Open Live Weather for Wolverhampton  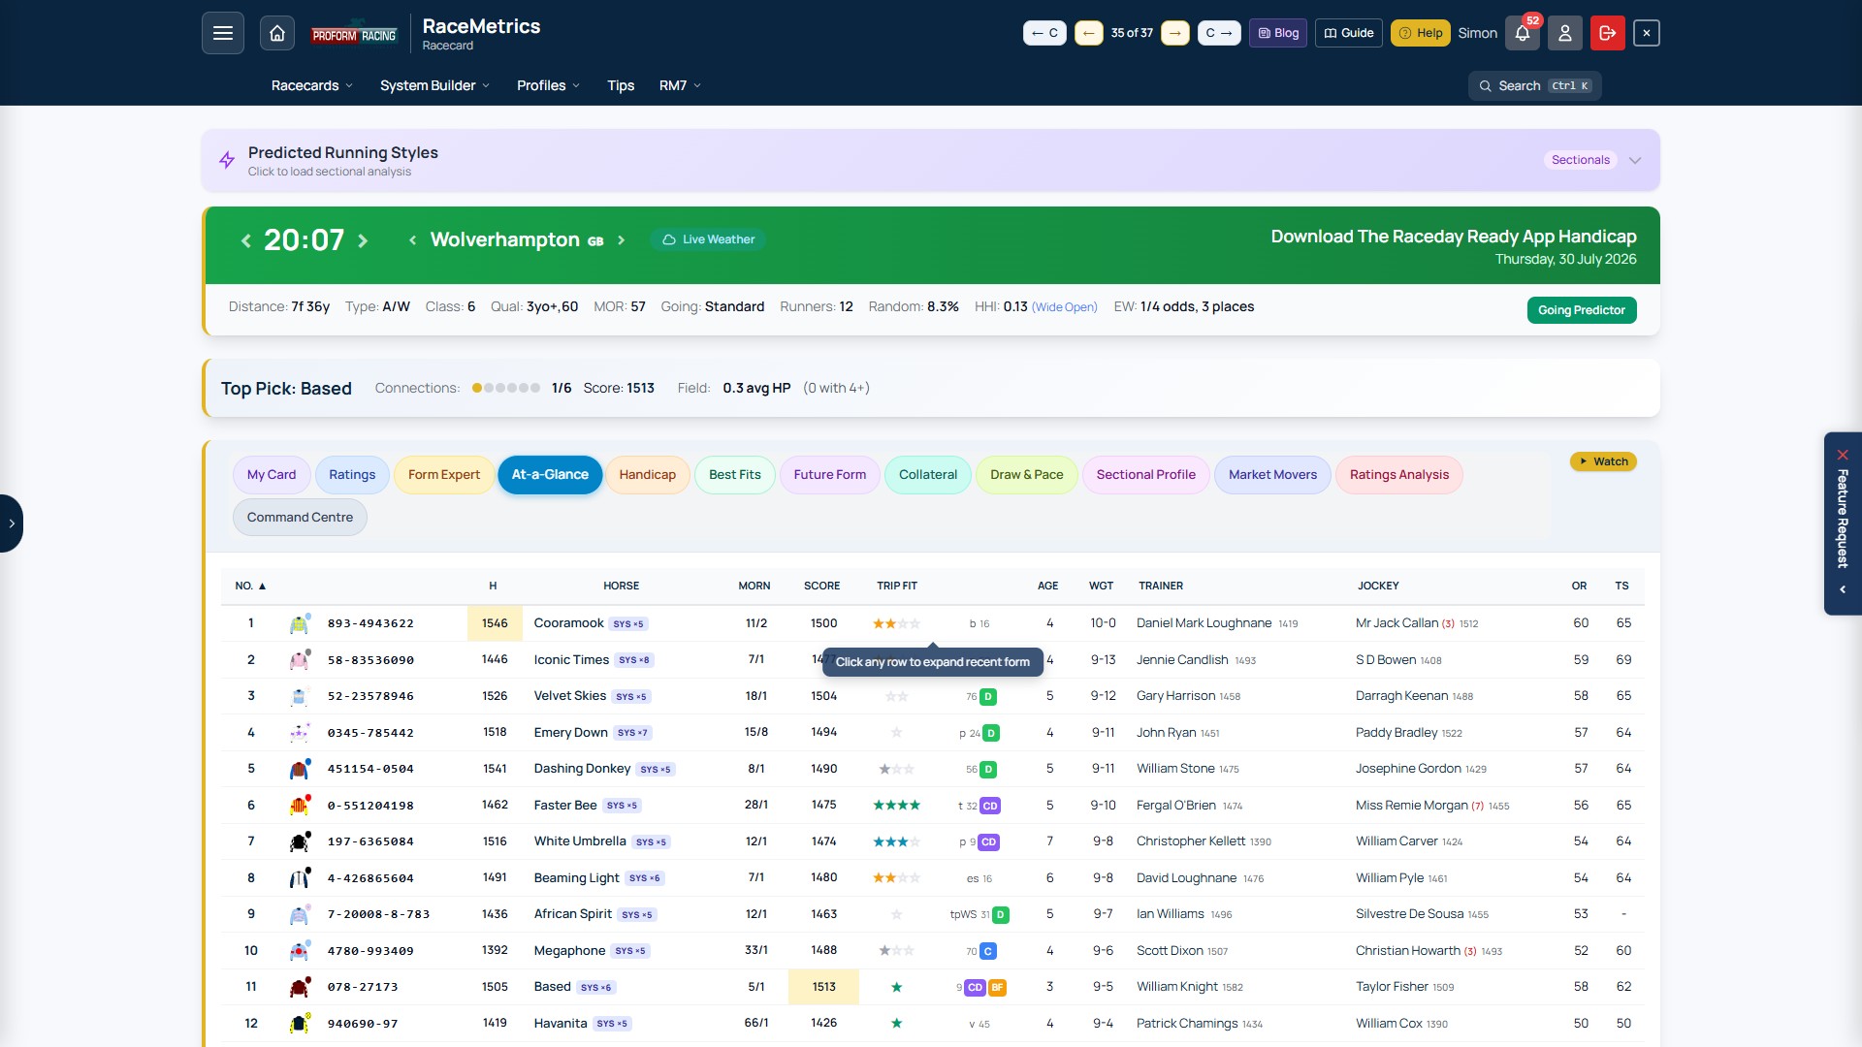point(708,239)
